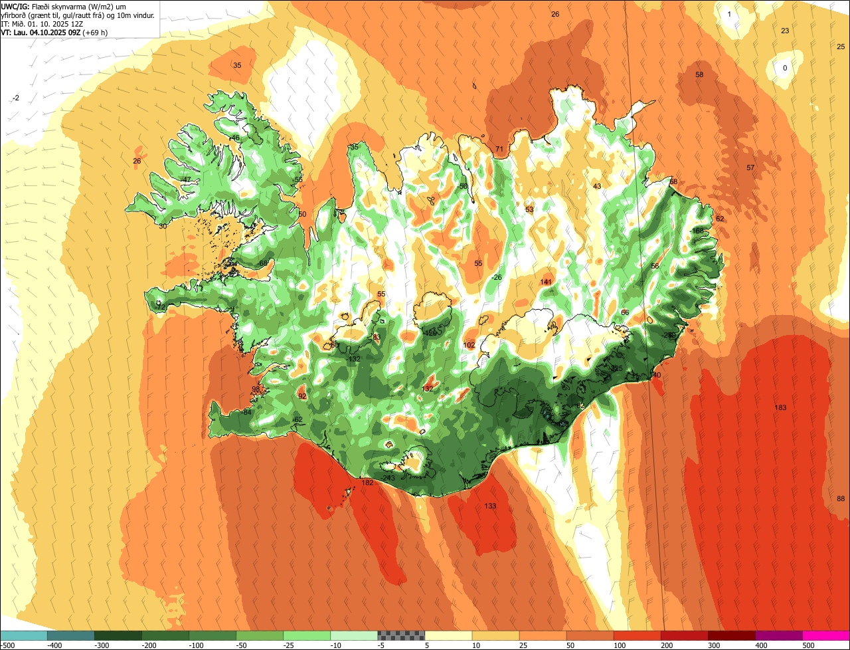Click the "98" value on the southwest coast

(256, 389)
